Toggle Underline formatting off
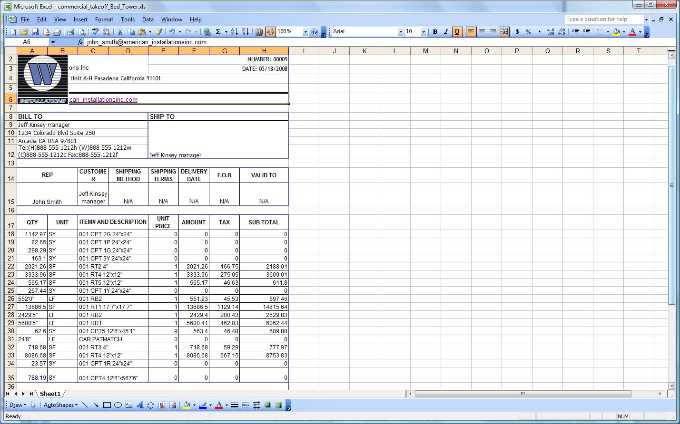680x424 pixels. tap(457, 32)
